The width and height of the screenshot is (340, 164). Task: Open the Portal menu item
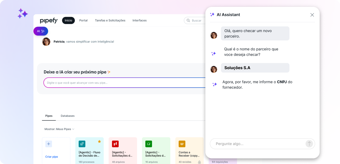coord(83,20)
